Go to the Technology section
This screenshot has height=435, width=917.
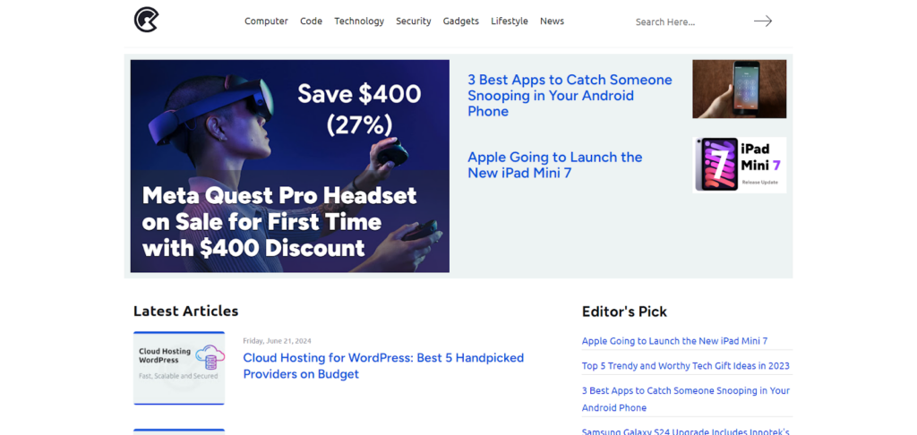[x=359, y=21]
